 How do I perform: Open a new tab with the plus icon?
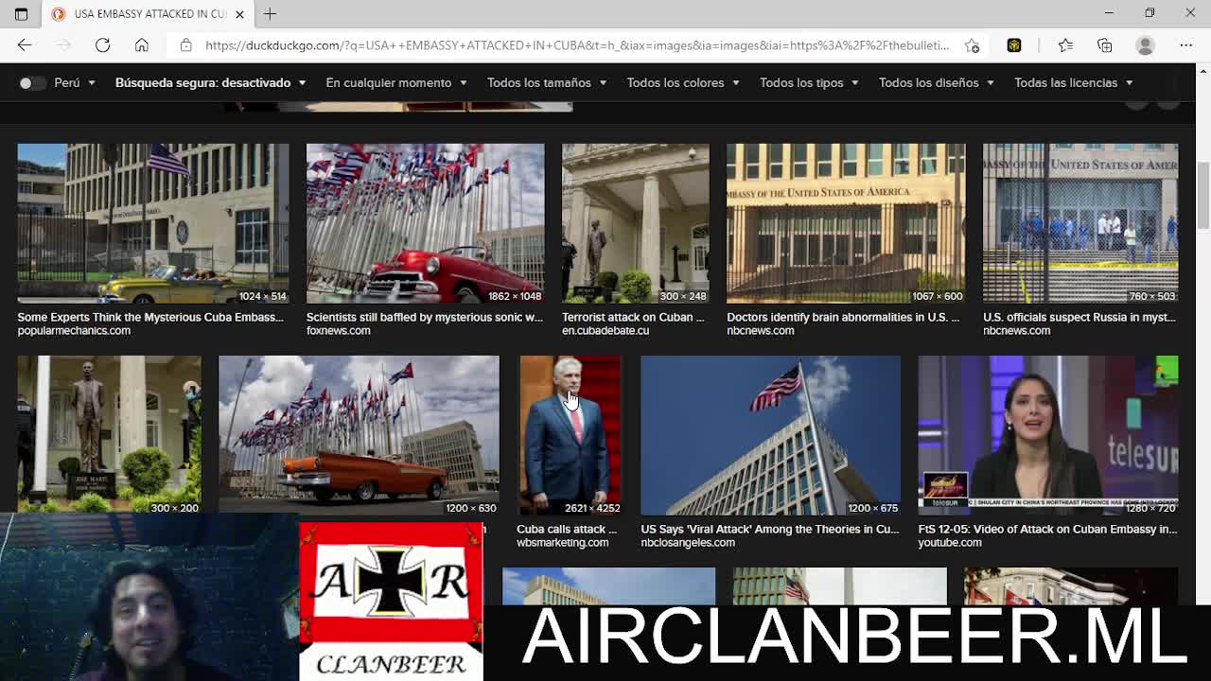(270, 14)
